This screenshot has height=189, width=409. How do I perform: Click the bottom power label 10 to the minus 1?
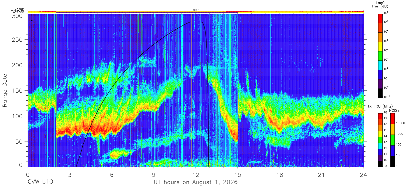(387, 97)
